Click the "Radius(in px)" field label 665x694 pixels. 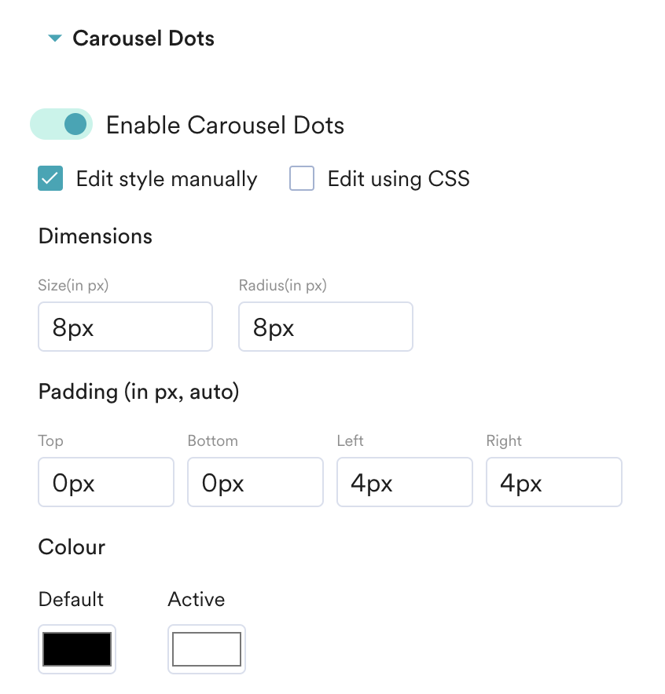coord(282,286)
